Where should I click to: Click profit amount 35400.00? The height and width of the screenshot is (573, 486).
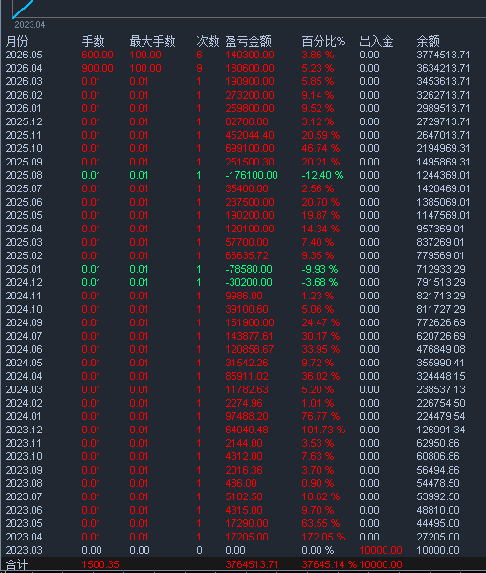247,189
